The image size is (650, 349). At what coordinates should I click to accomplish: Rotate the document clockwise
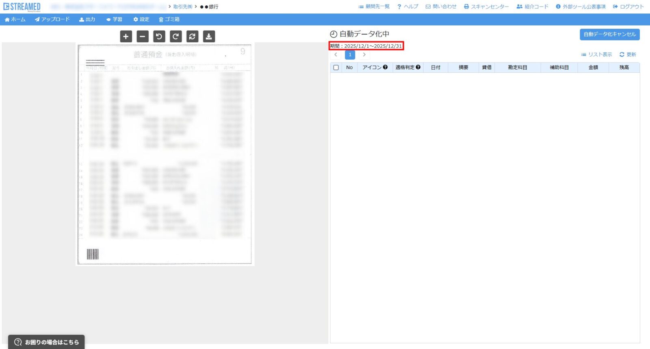click(175, 37)
